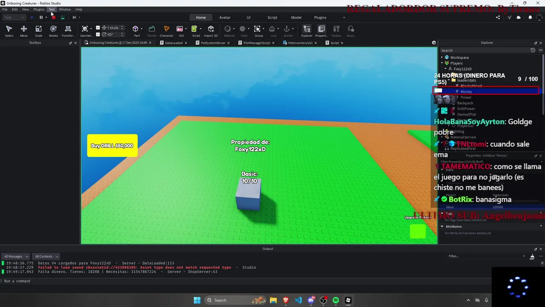Open the Edit menu
Screen dimensions: 545x307
(x=15, y=9)
